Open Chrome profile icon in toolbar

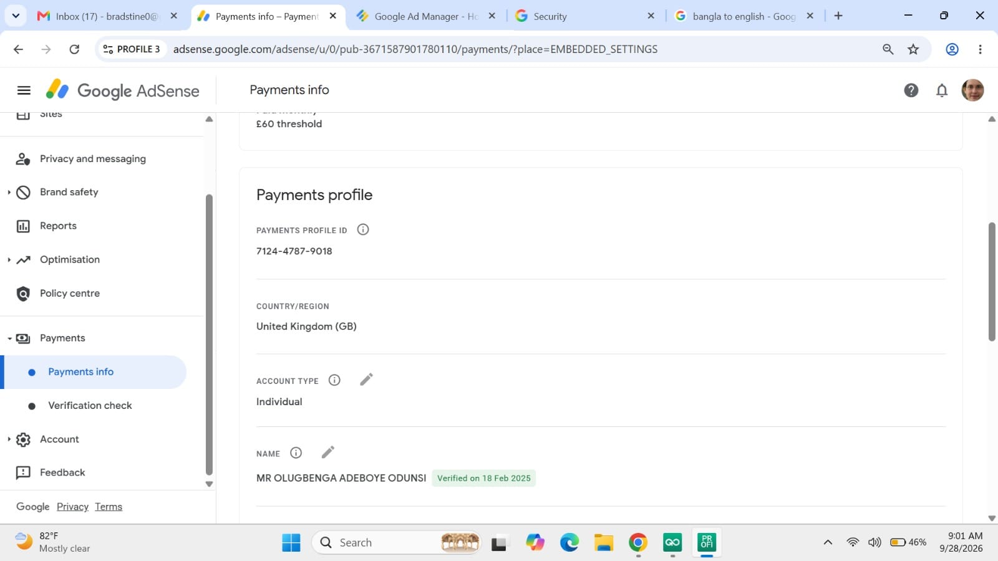pos(952,49)
